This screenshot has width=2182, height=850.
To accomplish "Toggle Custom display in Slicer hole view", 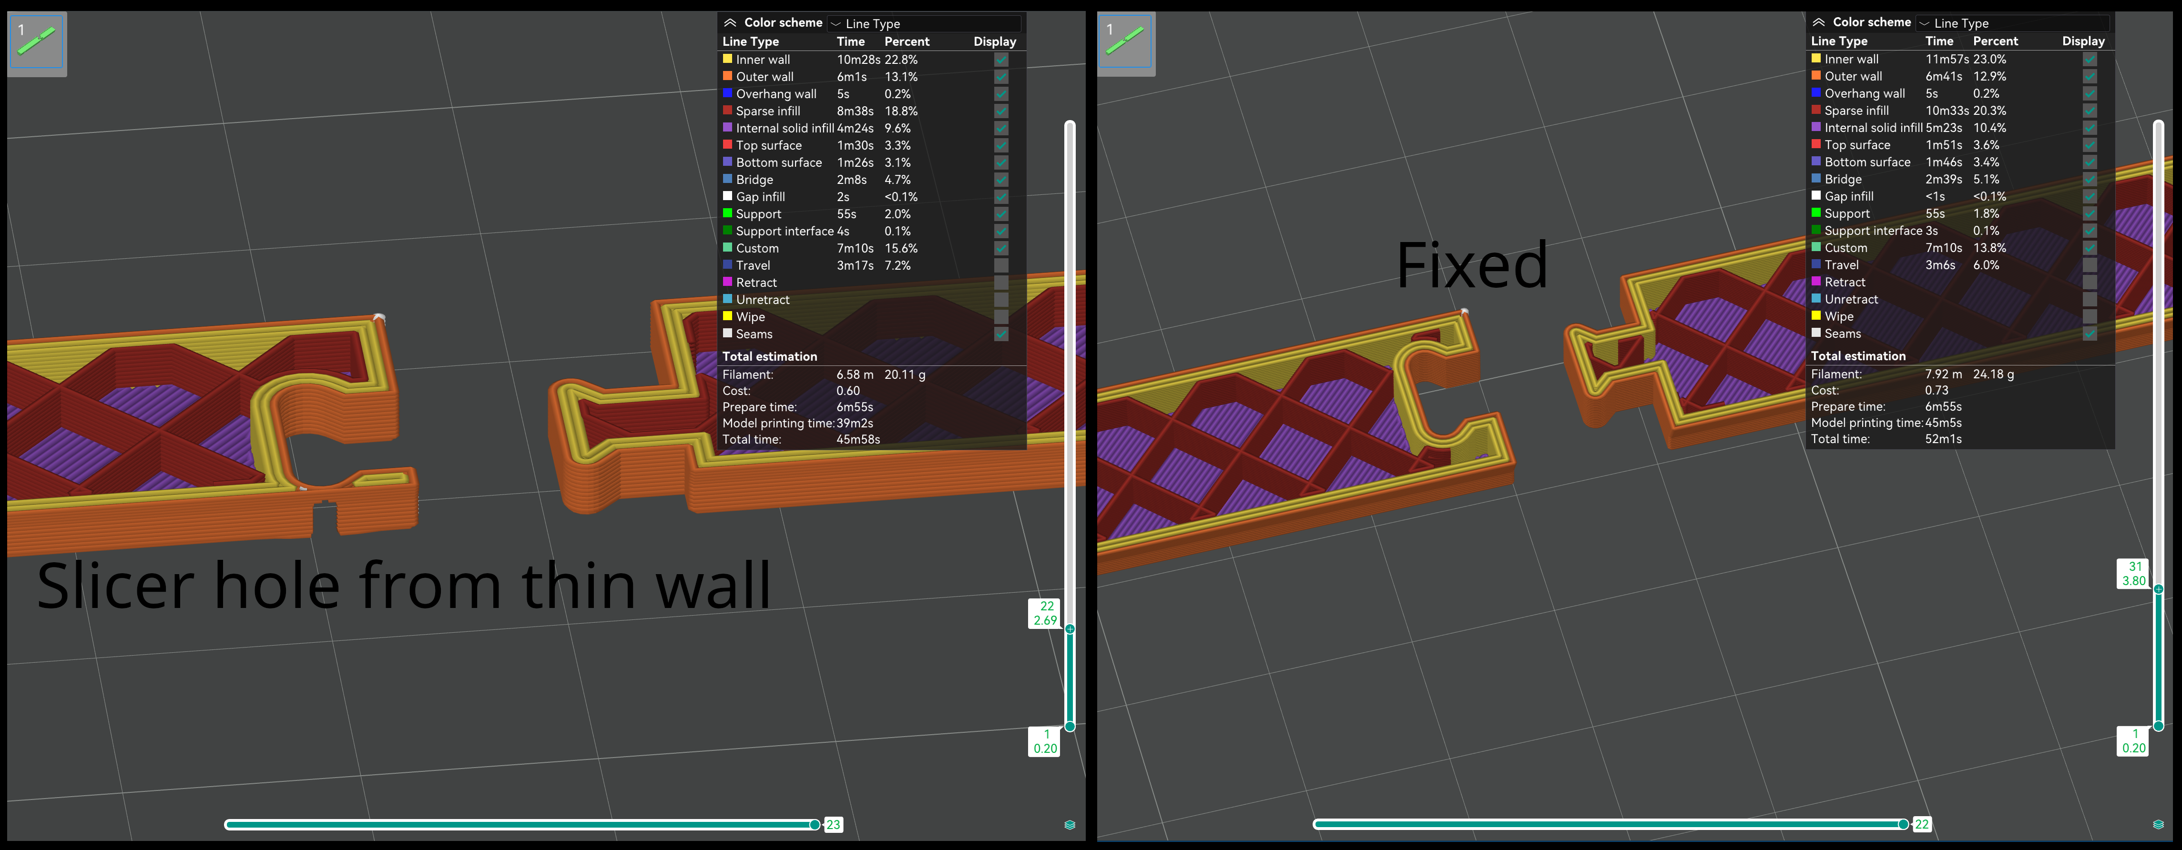I will [x=1001, y=248].
